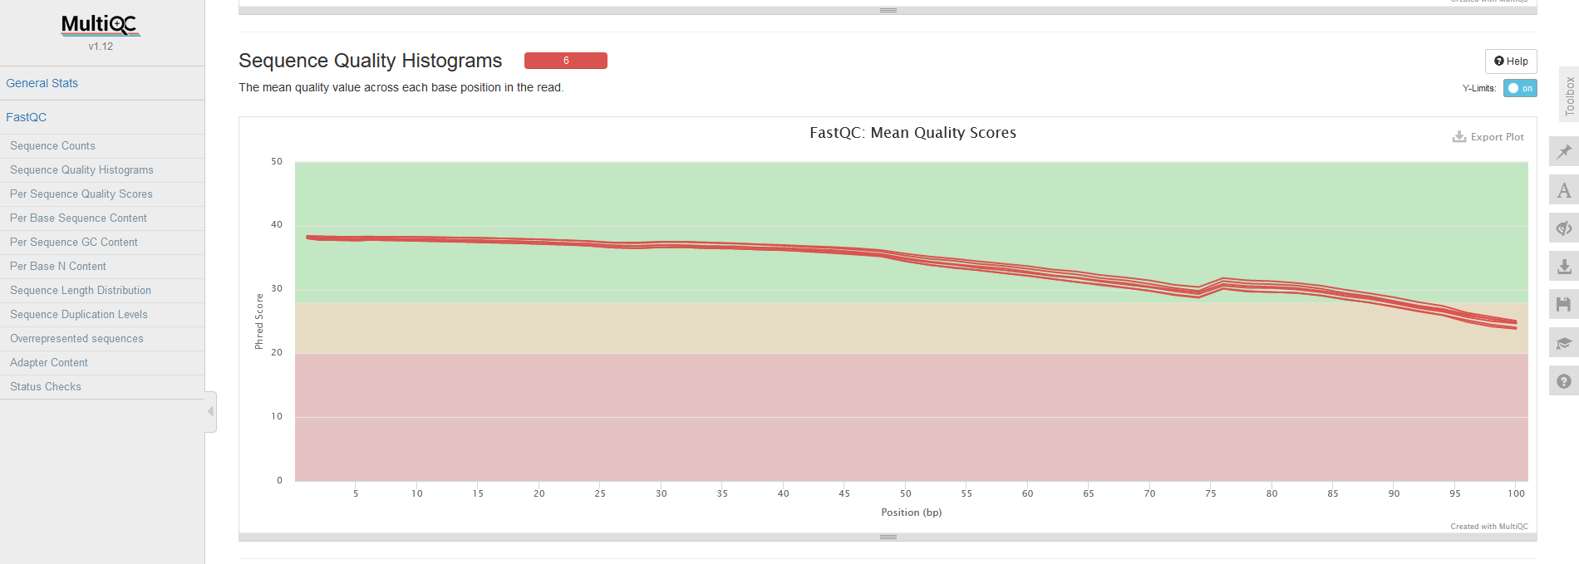Expand the Toolbox side panel
The height and width of the screenshot is (564, 1579).
coord(1569,94)
